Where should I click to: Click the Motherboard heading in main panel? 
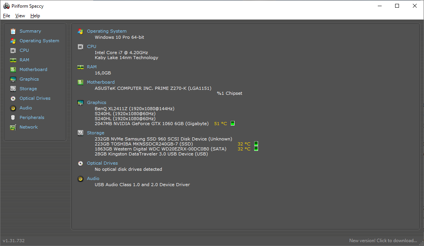[x=101, y=82]
